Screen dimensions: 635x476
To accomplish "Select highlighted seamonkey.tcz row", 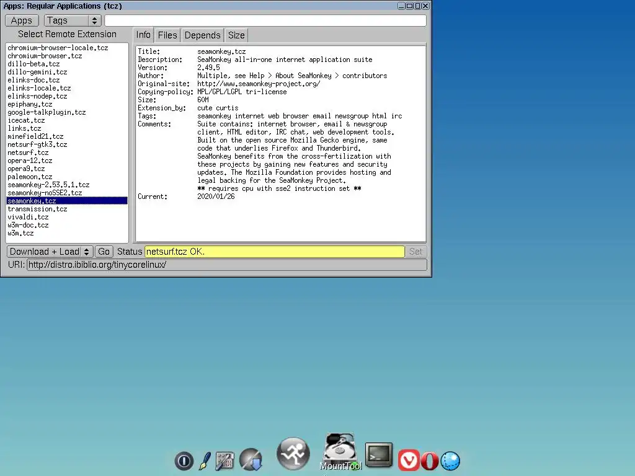I will (67, 201).
